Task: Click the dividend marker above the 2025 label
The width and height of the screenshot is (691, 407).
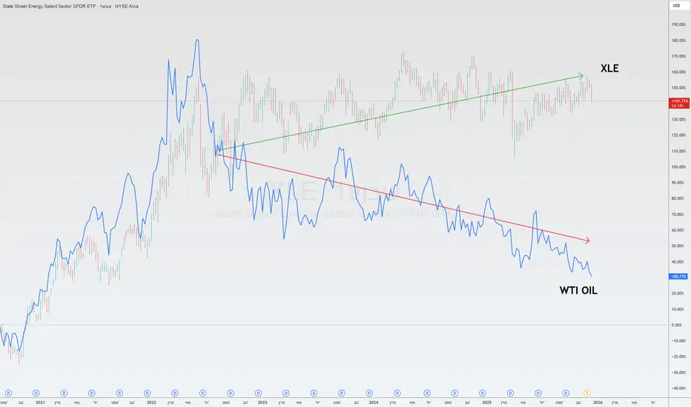Action: click(483, 393)
